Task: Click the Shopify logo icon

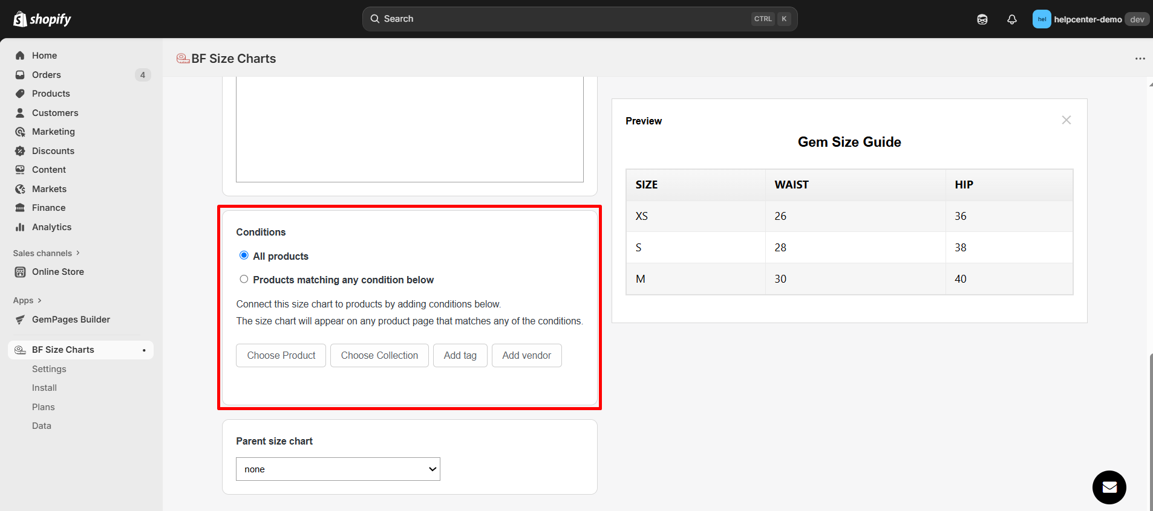Action: pyautogui.click(x=20, y=19)
